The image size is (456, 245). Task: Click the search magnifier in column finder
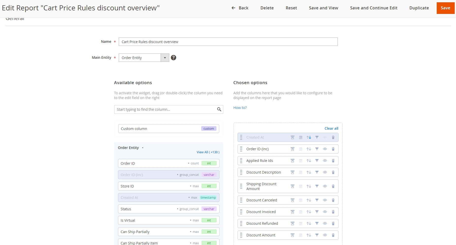tap(219, 109)
